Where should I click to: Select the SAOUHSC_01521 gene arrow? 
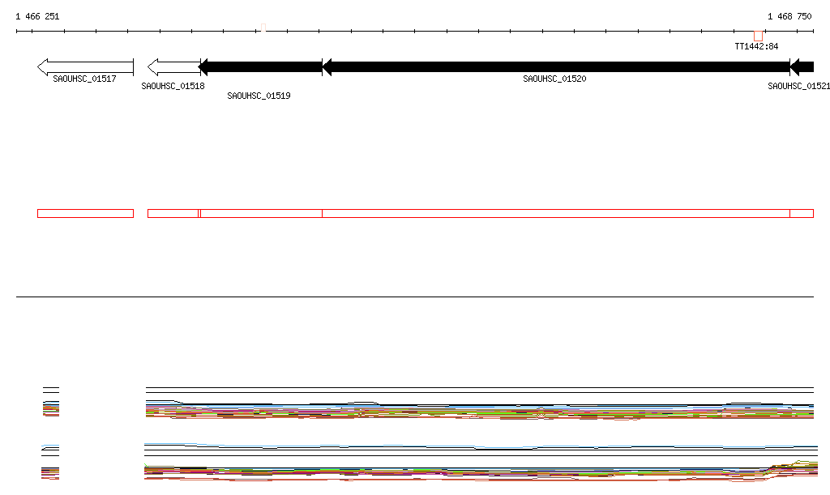coord(802,67)
